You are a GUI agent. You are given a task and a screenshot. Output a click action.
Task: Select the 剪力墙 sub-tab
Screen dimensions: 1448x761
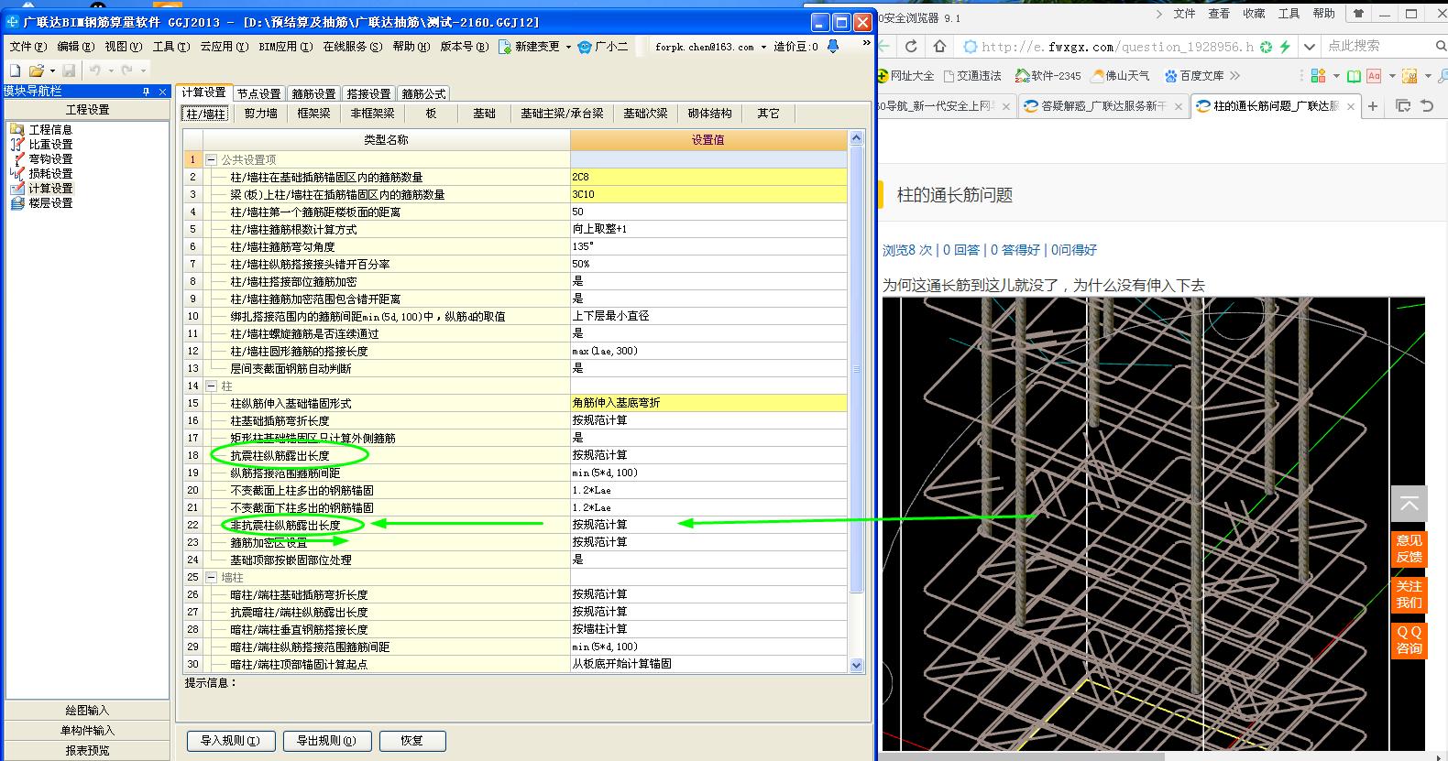pos(260,114)
